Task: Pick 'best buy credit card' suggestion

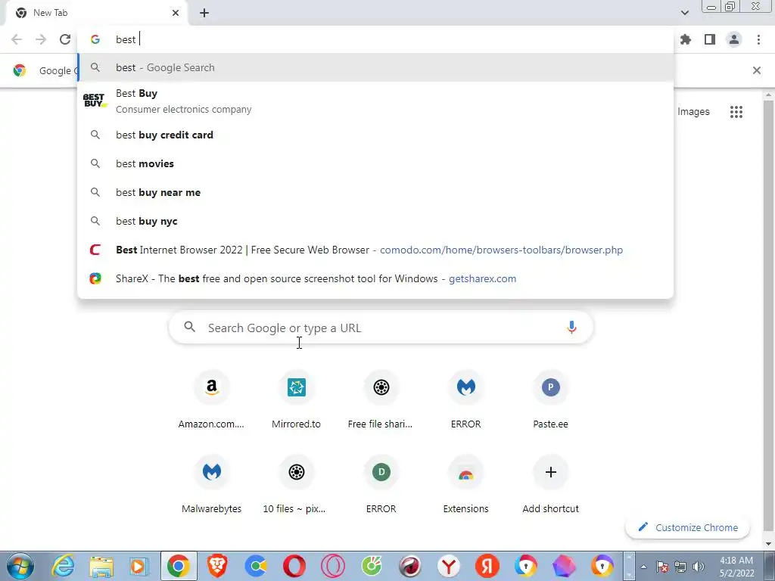Action: pos(375,135)
